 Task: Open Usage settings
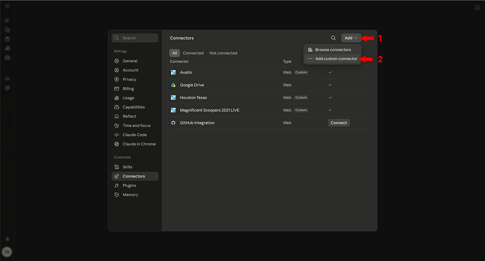(x=135, y=98)
